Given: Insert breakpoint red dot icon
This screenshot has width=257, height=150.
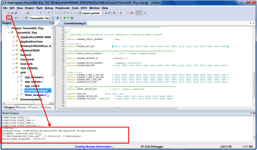Looking at the screenshot, I should click(121, 13).
